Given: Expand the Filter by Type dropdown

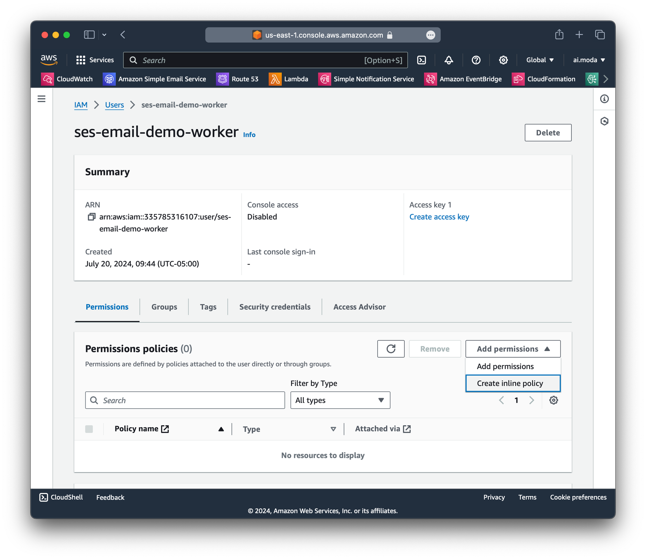Looking at the screenshot, I should (340, 400).
